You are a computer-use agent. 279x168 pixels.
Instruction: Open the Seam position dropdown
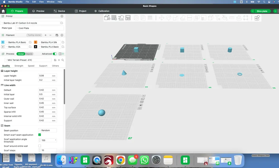coord(47,130)
